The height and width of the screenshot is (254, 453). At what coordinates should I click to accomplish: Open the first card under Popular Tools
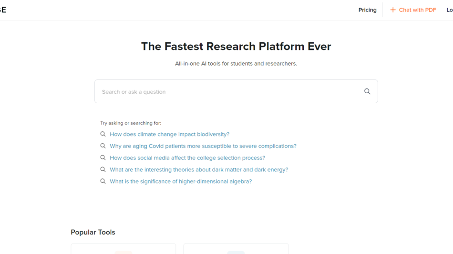pyautogui.click(x=123, y=249)
